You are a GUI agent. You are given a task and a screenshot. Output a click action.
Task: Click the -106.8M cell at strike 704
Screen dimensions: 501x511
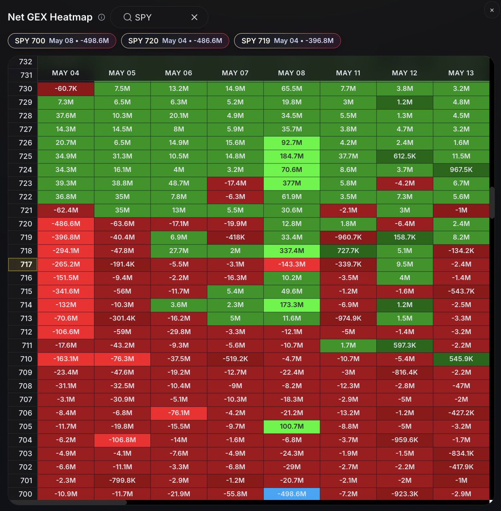tap(122, 440)
